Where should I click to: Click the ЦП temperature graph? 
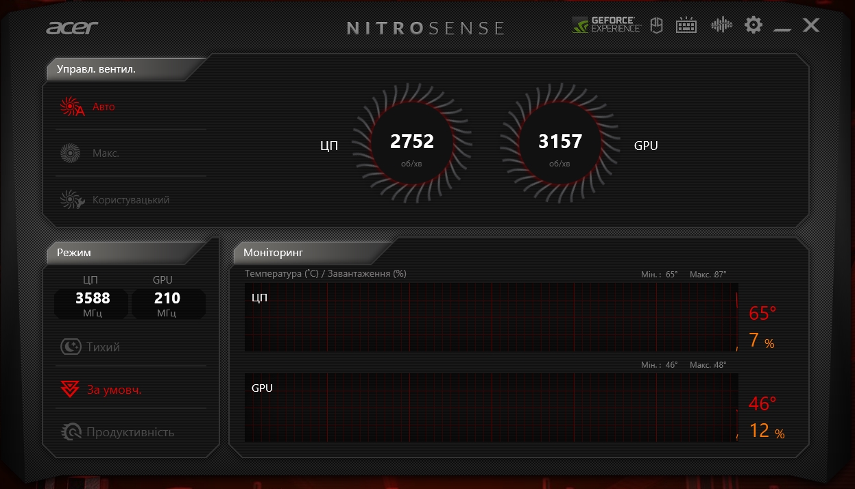click(x=490, y=318)
